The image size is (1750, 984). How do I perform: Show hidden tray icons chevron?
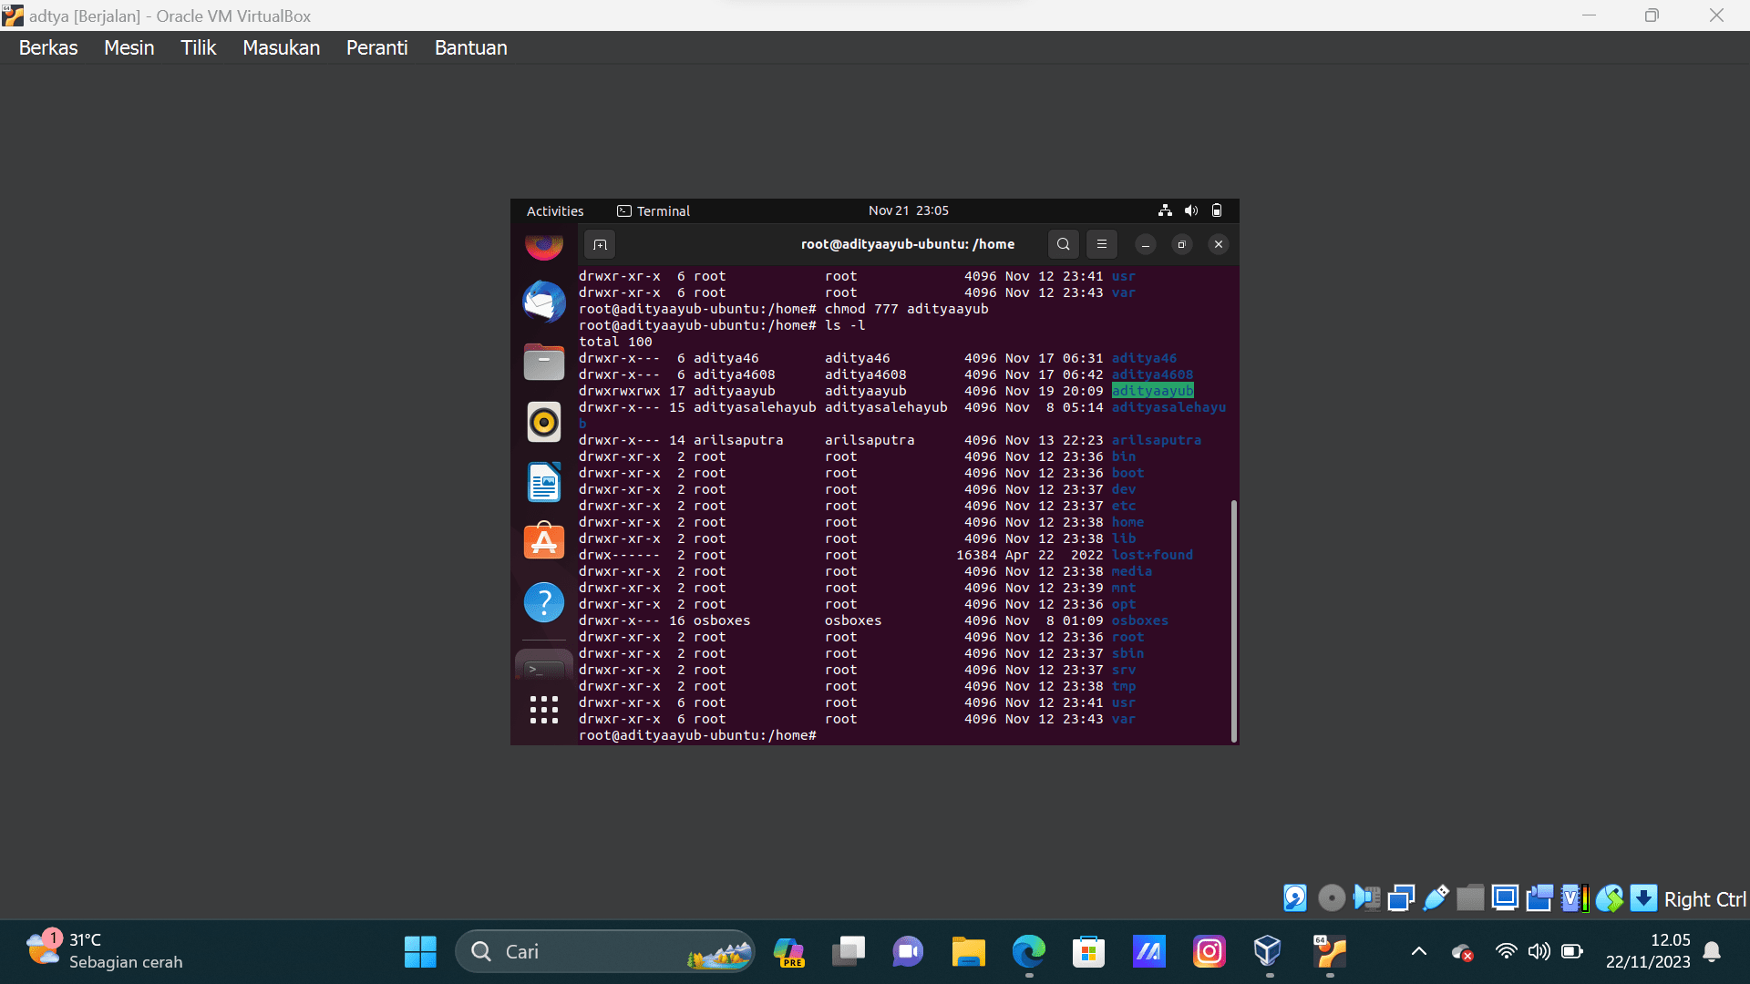(1419, 952)
